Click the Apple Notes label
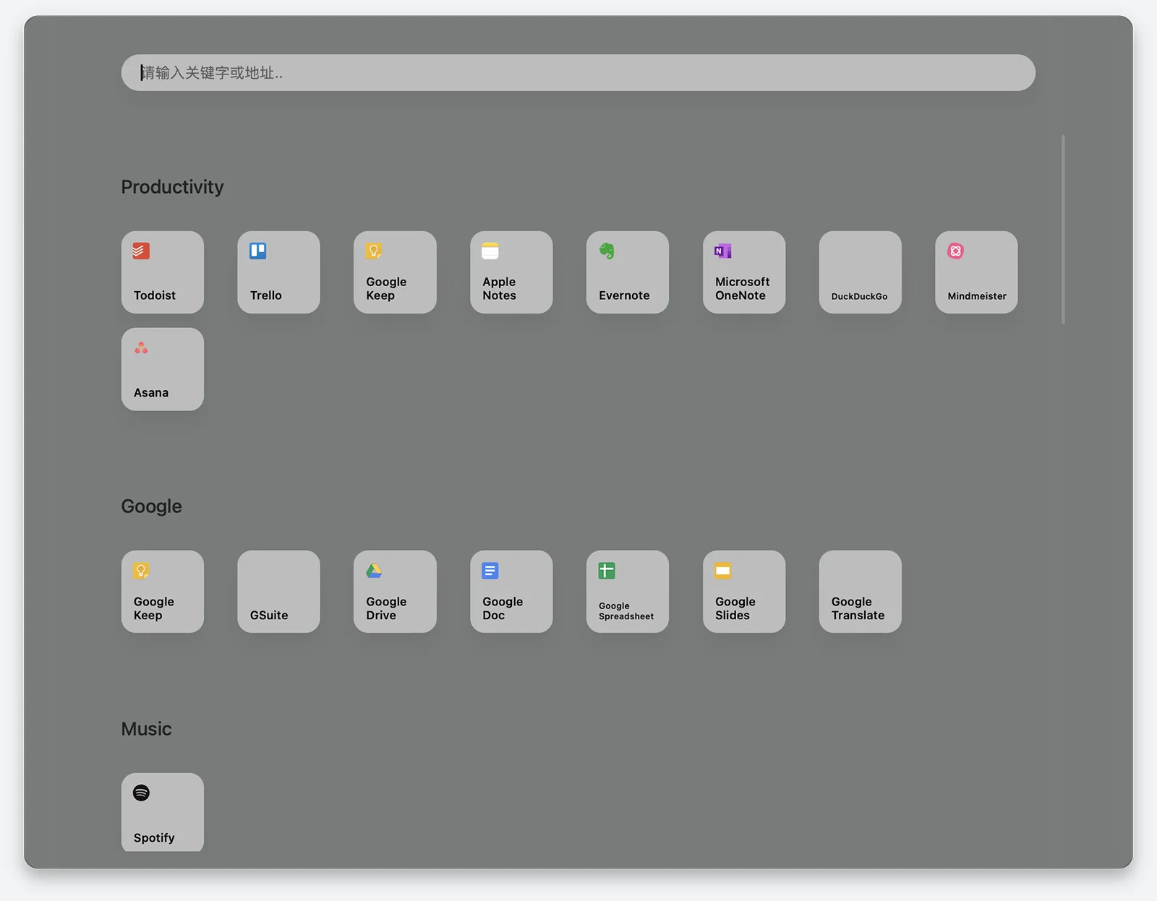1157x901 pixels. coord(500,288)
